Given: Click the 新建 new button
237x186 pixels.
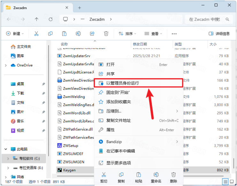Looking at the screenshot, I should (14, 34).
